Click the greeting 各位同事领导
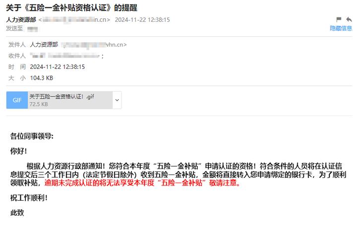 (32, 136)
